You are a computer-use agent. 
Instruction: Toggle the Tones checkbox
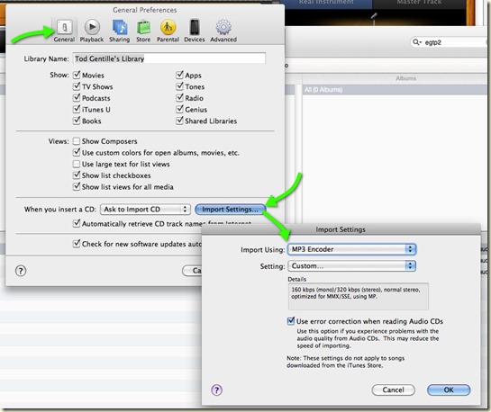click(179, 86)
